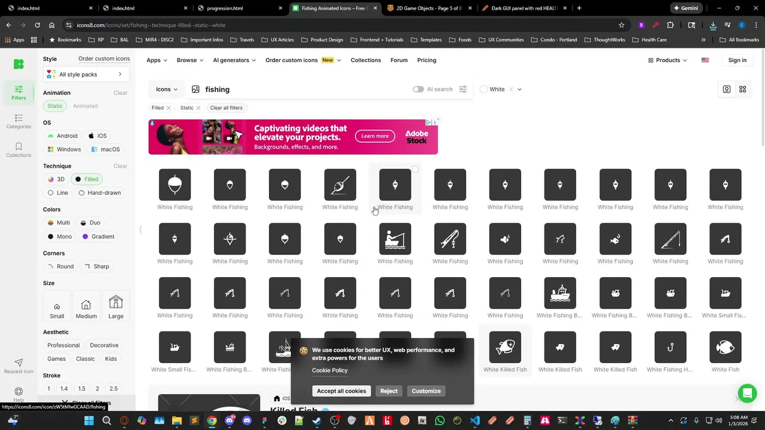Open the fishing rod with reel icon
This screenshot has width=765, height=430.
coord(450,239)
